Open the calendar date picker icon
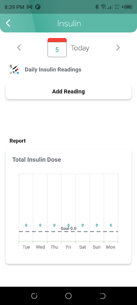 57,48
